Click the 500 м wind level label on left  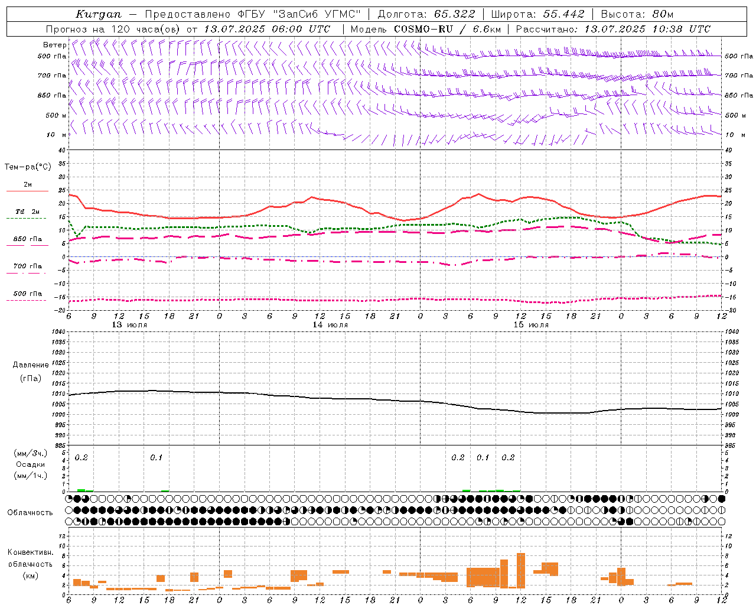[x=56, y=115]
